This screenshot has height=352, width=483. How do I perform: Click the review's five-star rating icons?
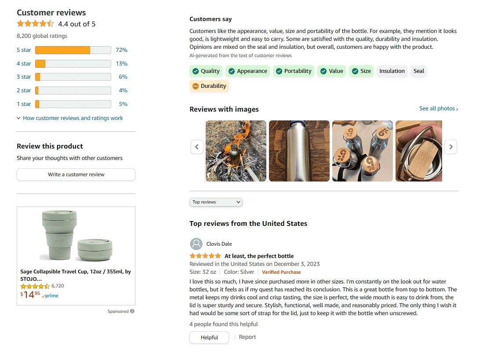(205, 256)
